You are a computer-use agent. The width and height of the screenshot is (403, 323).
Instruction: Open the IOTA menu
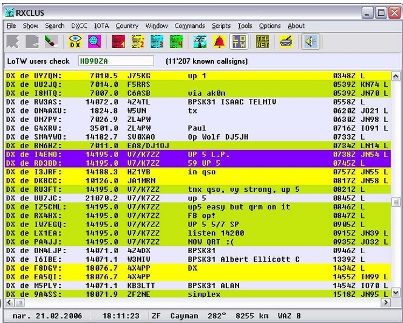coord(101,26)
